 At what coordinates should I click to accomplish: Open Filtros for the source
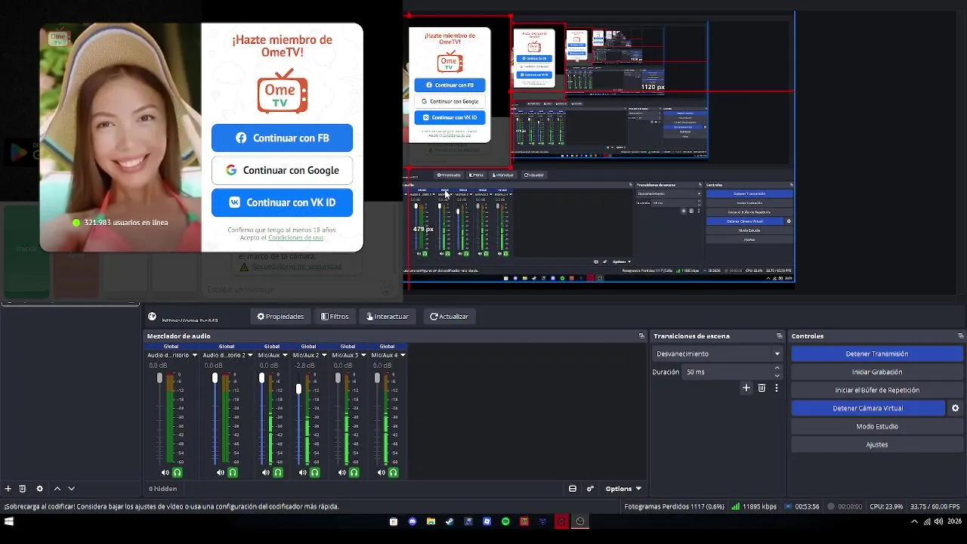[x=335, y=317]
